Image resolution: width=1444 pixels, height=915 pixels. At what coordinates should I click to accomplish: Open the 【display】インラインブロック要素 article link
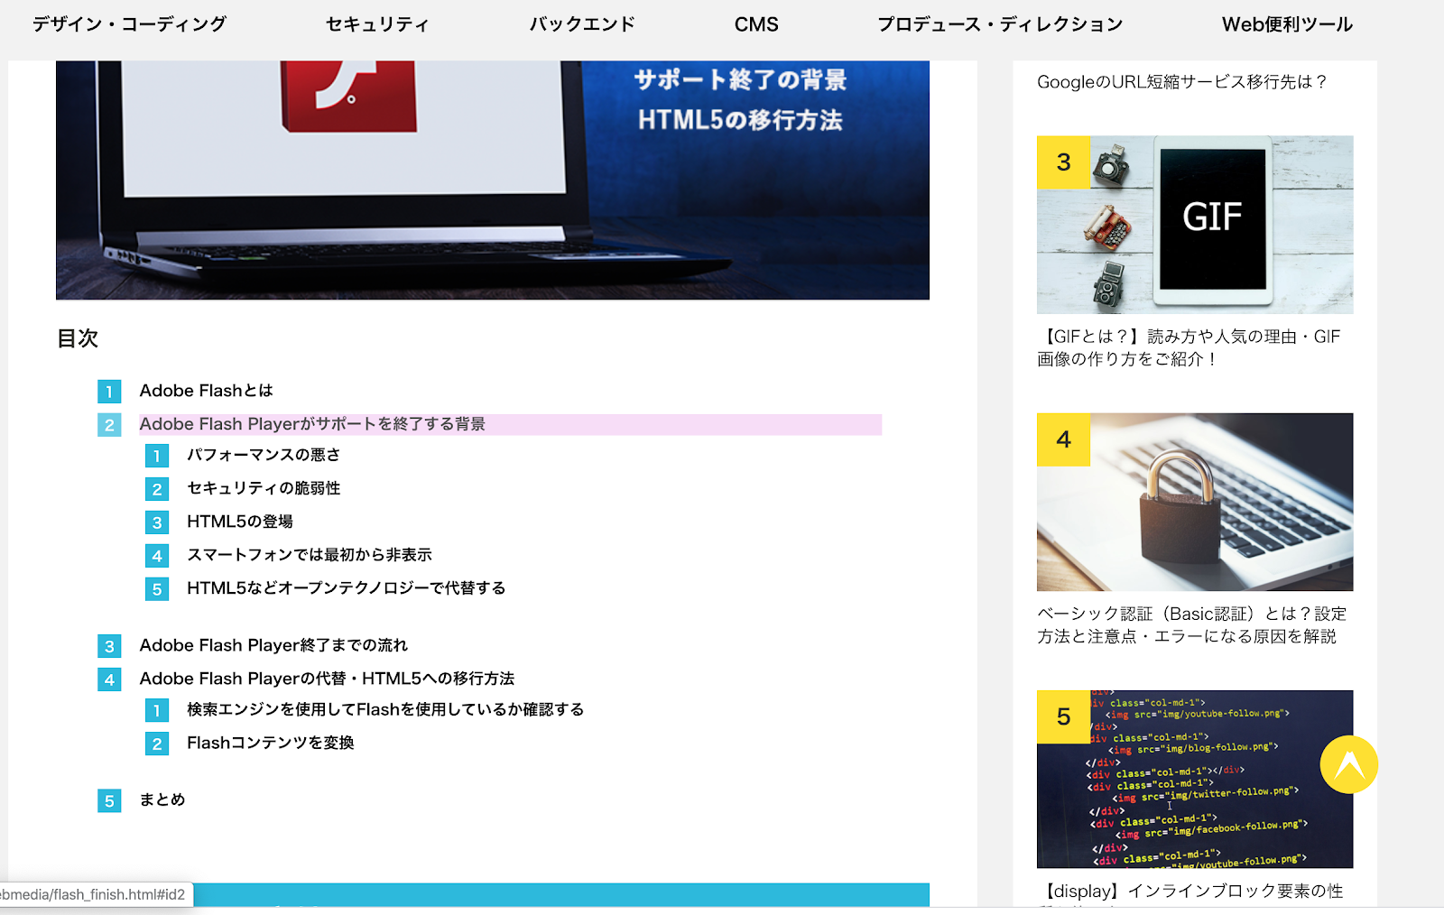(x=1190, y=892)
